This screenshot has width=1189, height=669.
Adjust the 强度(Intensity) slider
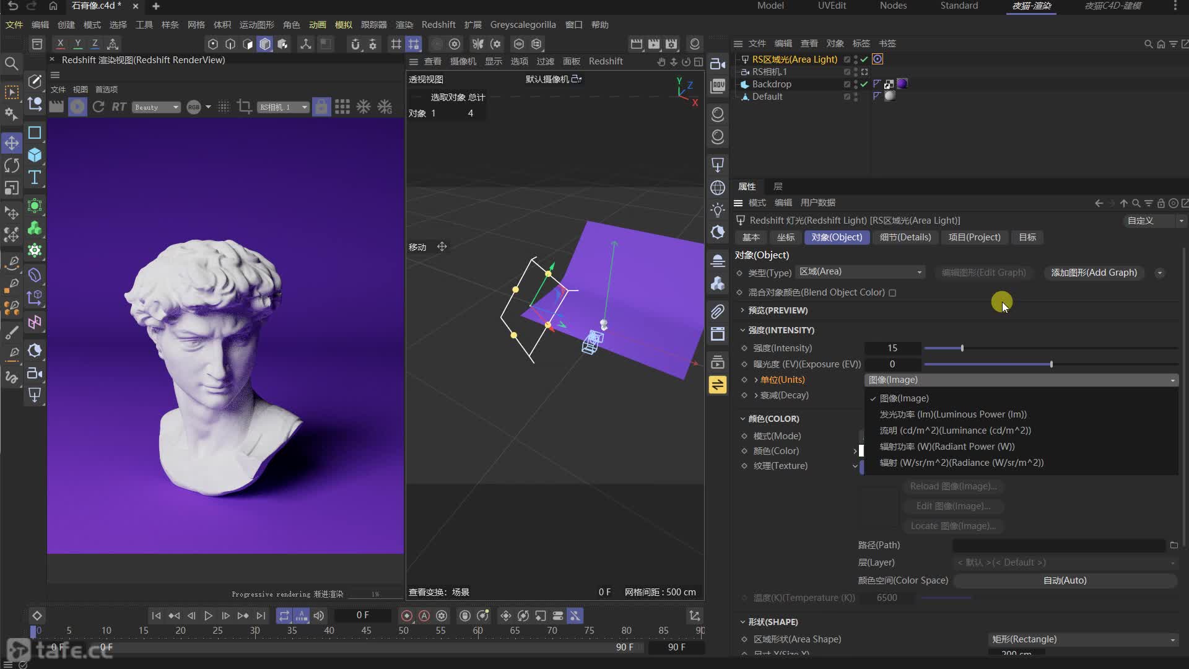[x=1051, y=348]
